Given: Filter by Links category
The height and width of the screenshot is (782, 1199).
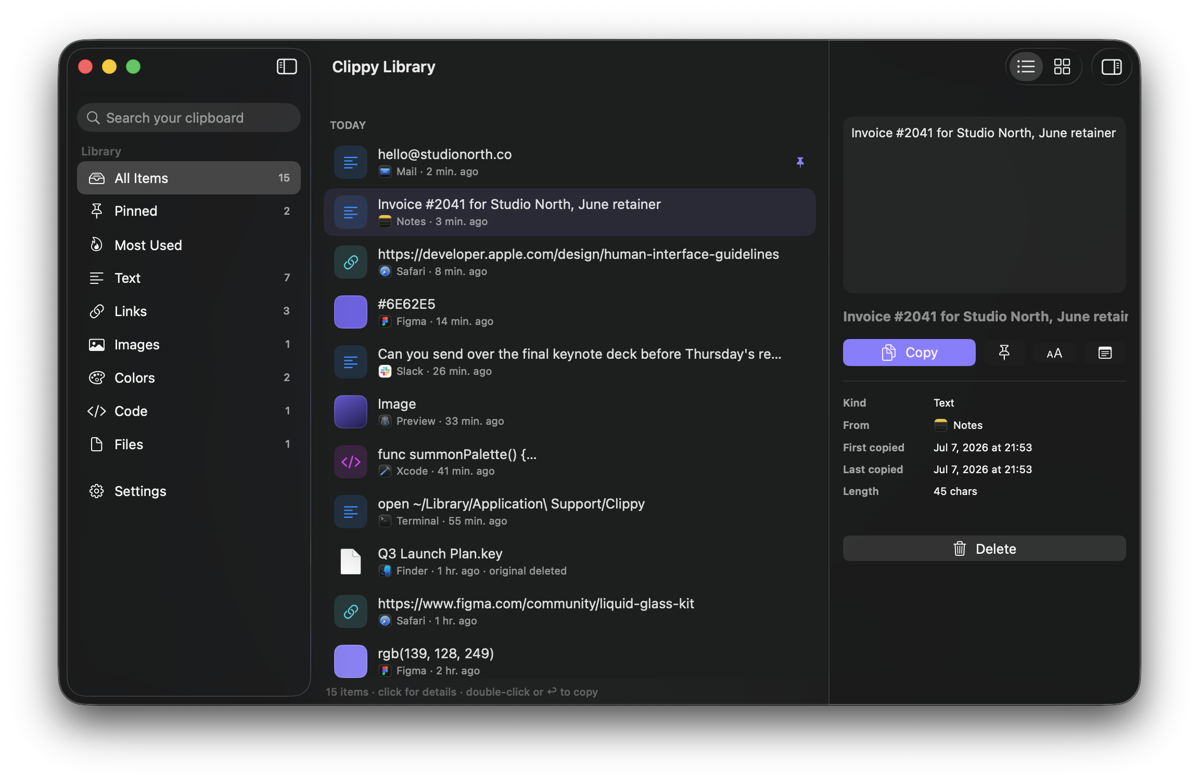Looking at the screenshot, I should (x=188, y=311).
